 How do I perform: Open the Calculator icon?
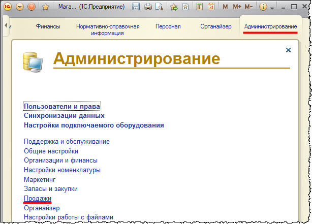(199, 7)
